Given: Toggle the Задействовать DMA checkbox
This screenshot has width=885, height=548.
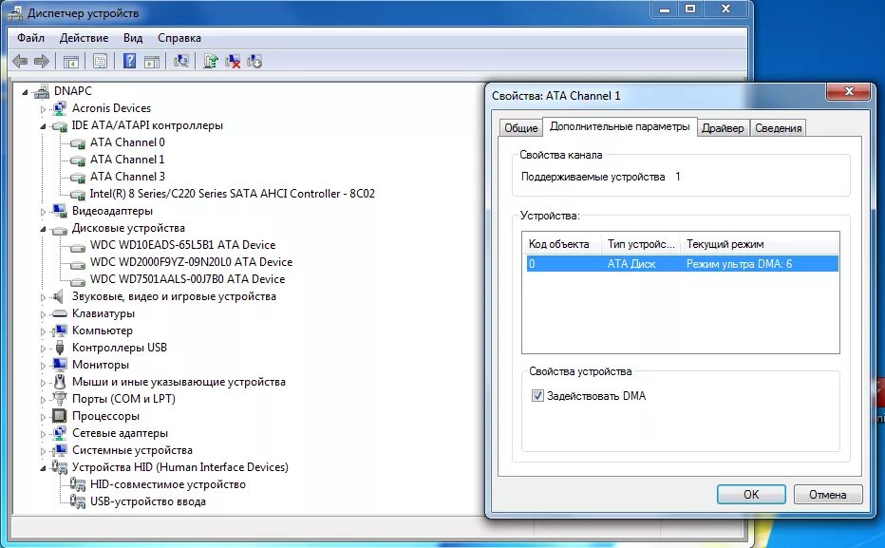Looking at the screenshot, I should [537, 396].
